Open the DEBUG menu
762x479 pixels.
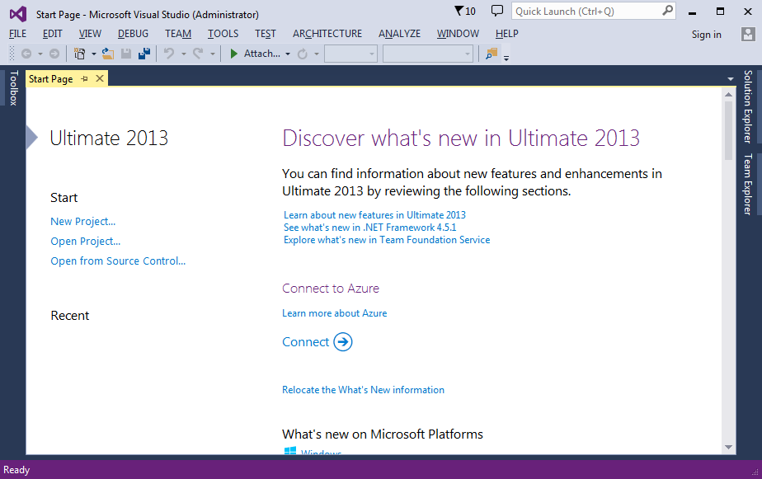pyautogui.click(x=133, y=34)
